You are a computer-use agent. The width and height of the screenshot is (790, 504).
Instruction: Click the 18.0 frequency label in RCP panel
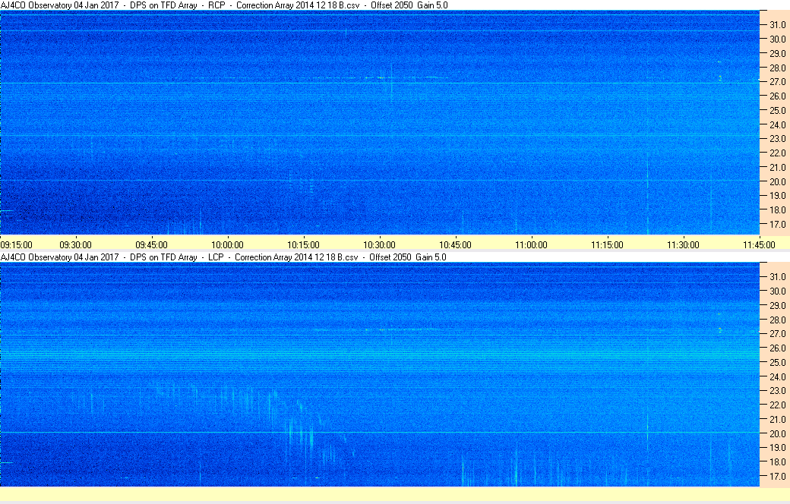(777, 210)
